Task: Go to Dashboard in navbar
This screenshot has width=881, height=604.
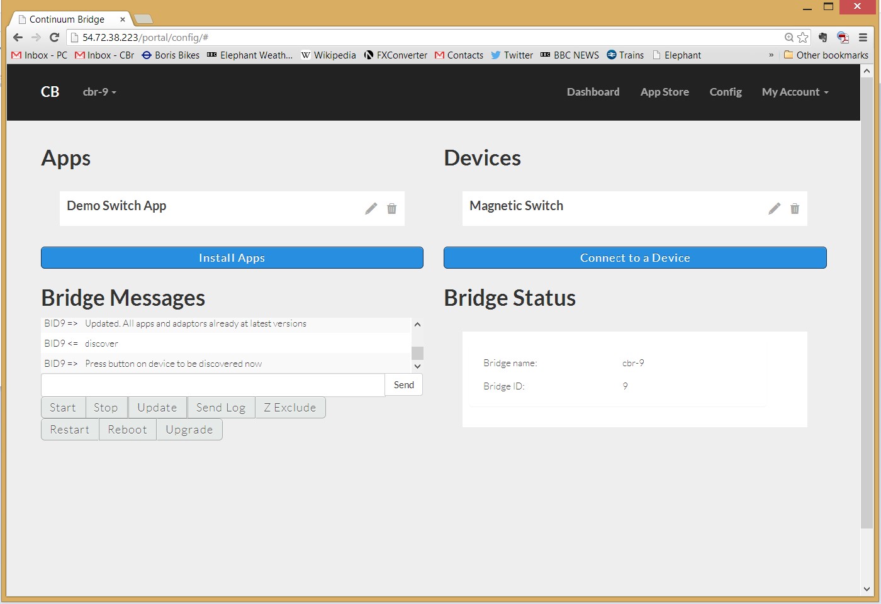Action: [x=593, y=92]
